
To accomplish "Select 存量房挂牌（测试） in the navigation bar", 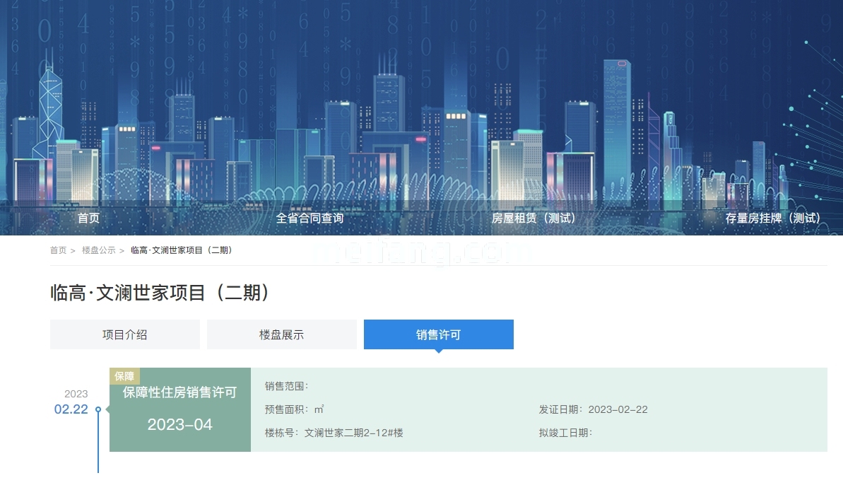I will point(773,218).
